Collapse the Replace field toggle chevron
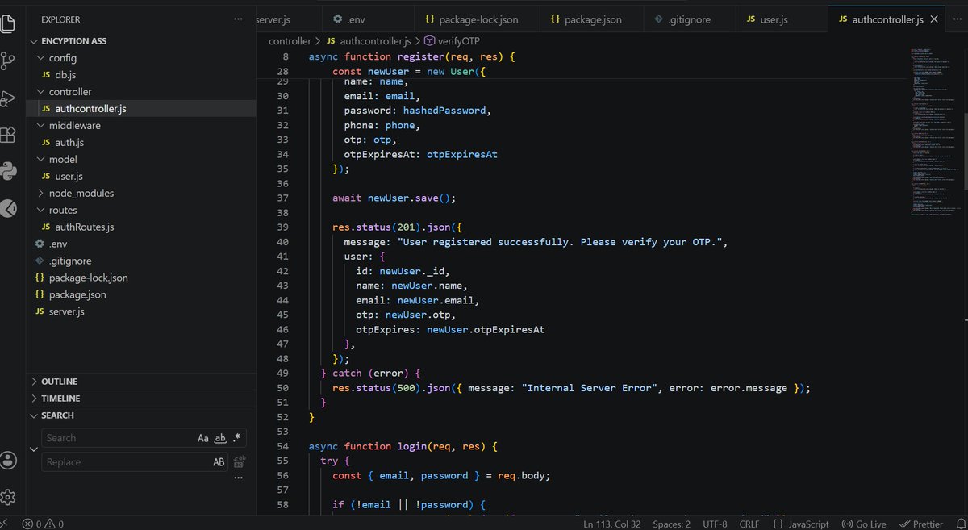 (34, 449)
